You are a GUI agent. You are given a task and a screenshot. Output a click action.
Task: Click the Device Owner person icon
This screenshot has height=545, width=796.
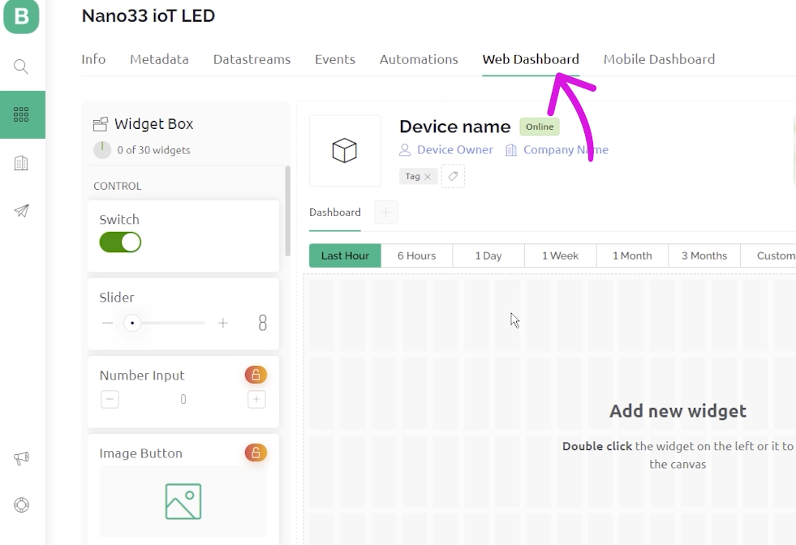tap(405, 150)
